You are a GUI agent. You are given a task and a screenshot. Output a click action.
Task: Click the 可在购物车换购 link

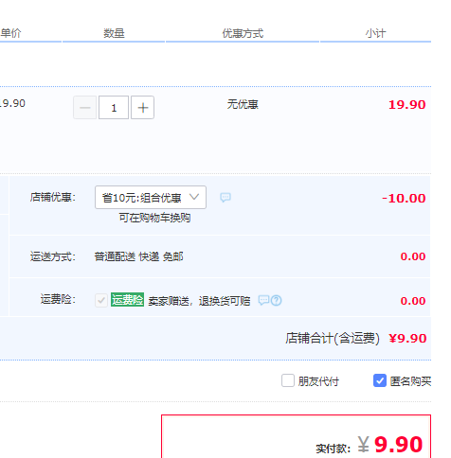pyautogui.click(x=154, y=218)
